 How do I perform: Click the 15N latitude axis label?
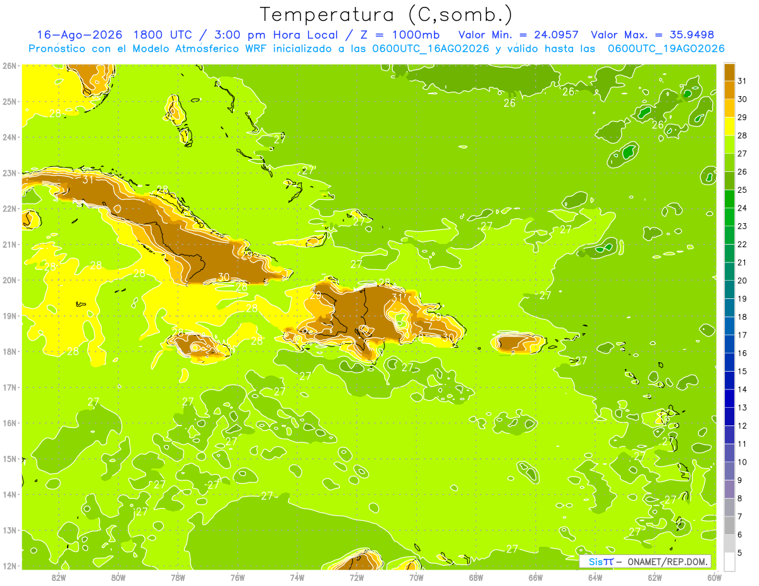point(9,459)
